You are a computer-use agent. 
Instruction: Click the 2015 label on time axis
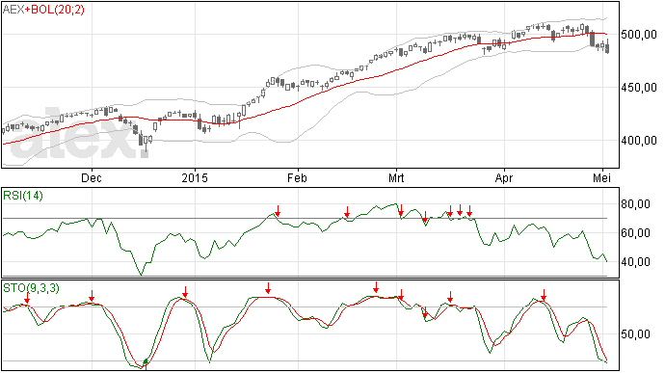(x=195, y=177)
